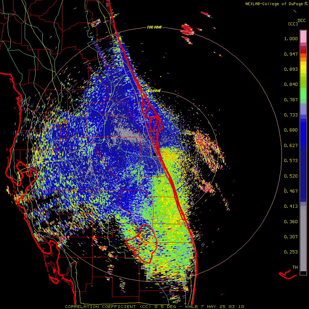This screenshot has height=309, width=309.
Task: Click the NEXLAB-College of DuPage label
Action: (274, 4)
